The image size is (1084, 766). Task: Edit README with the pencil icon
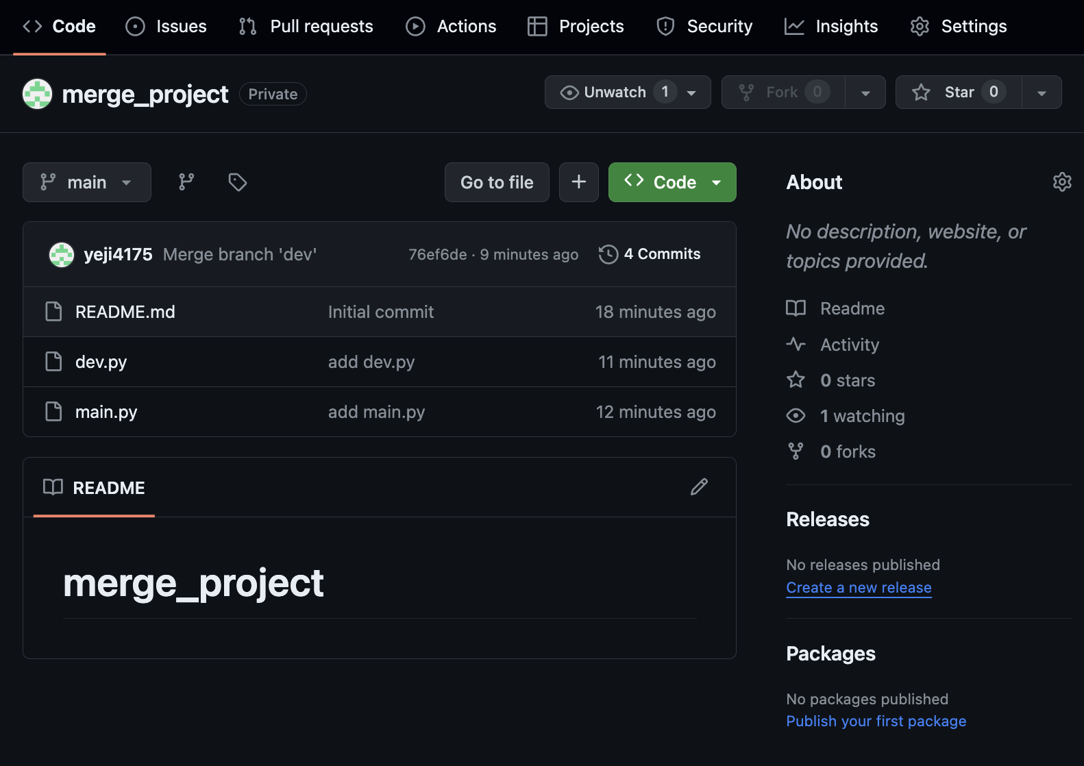pyautogui.click(x=699, y=487)
